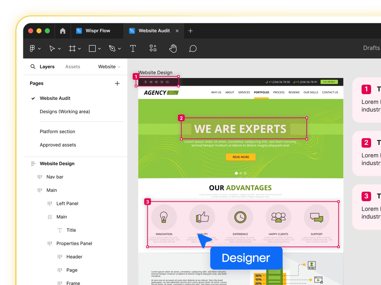Add a new page with plus

pos(117,83)
